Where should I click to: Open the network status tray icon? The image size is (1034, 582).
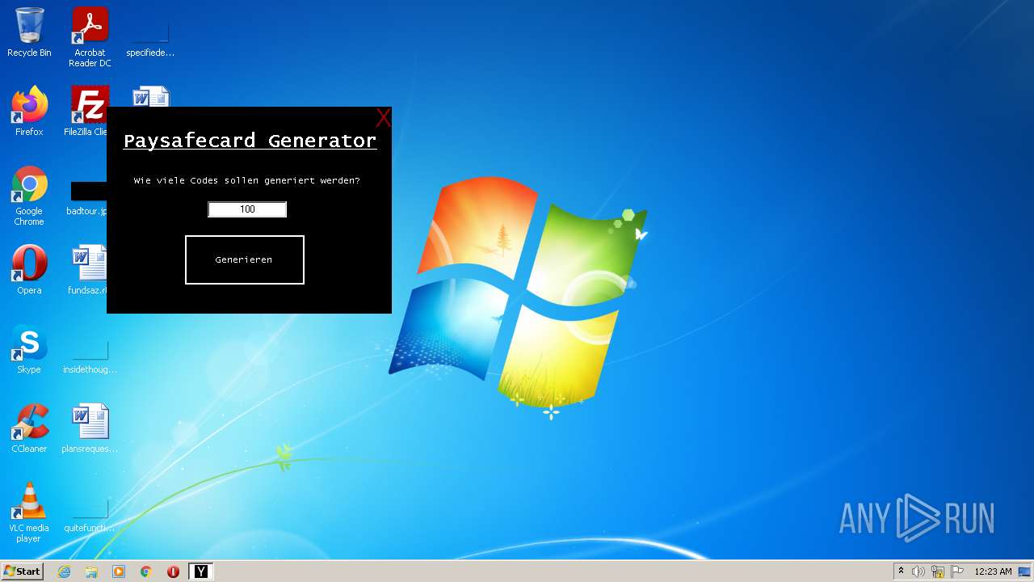pyautogui.click(x=938, y=571)
